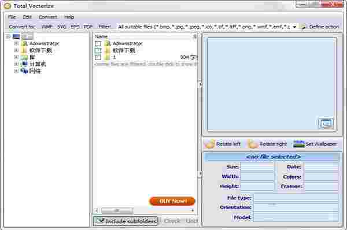This screenshot has width=347, height=230.
Task: Select 软件下载 label in folder tree
Action: point(40,50)
